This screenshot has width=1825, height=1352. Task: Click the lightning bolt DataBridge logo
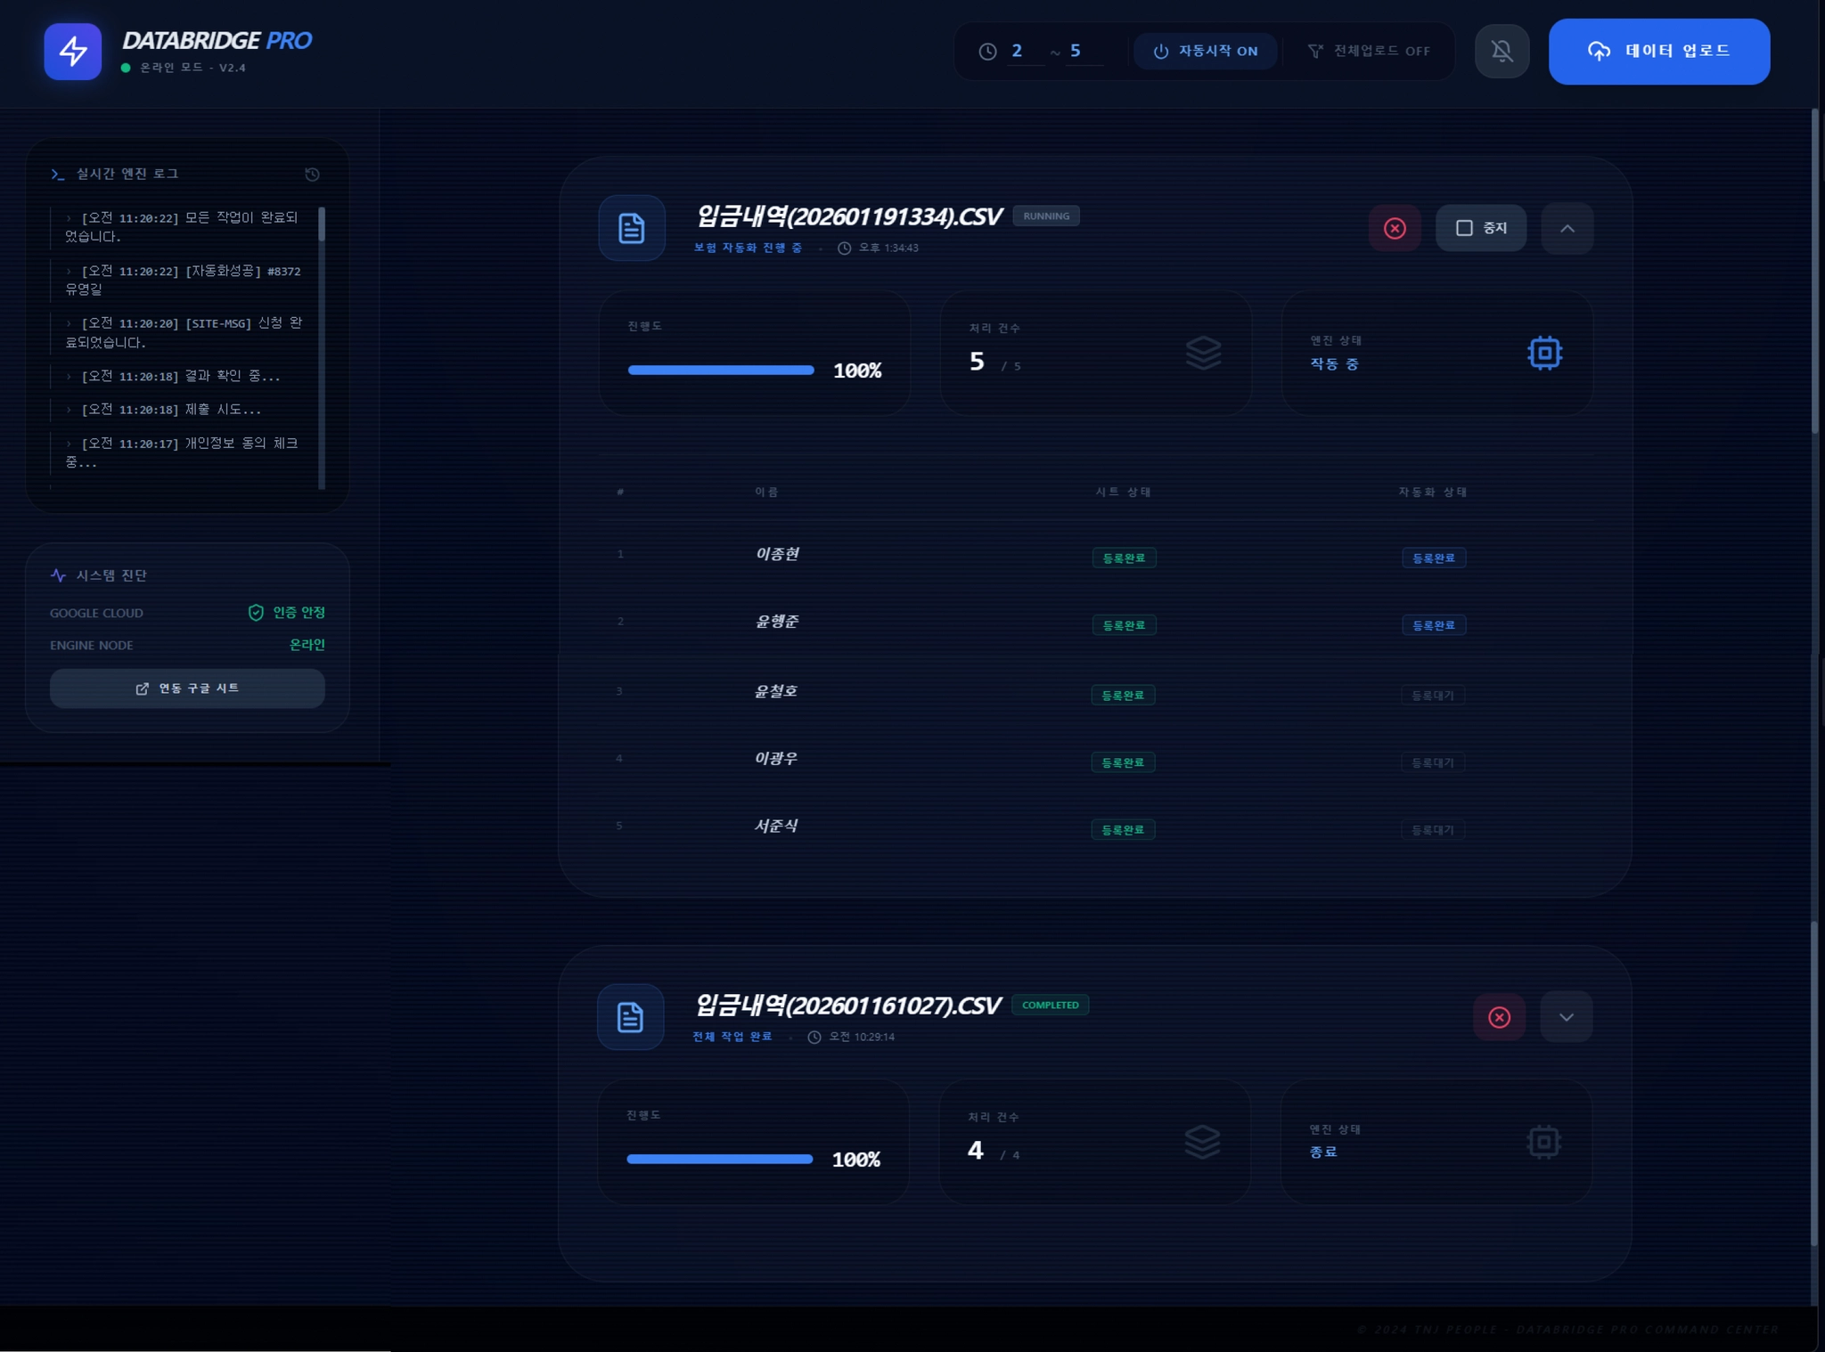click(x=73, y=52)
